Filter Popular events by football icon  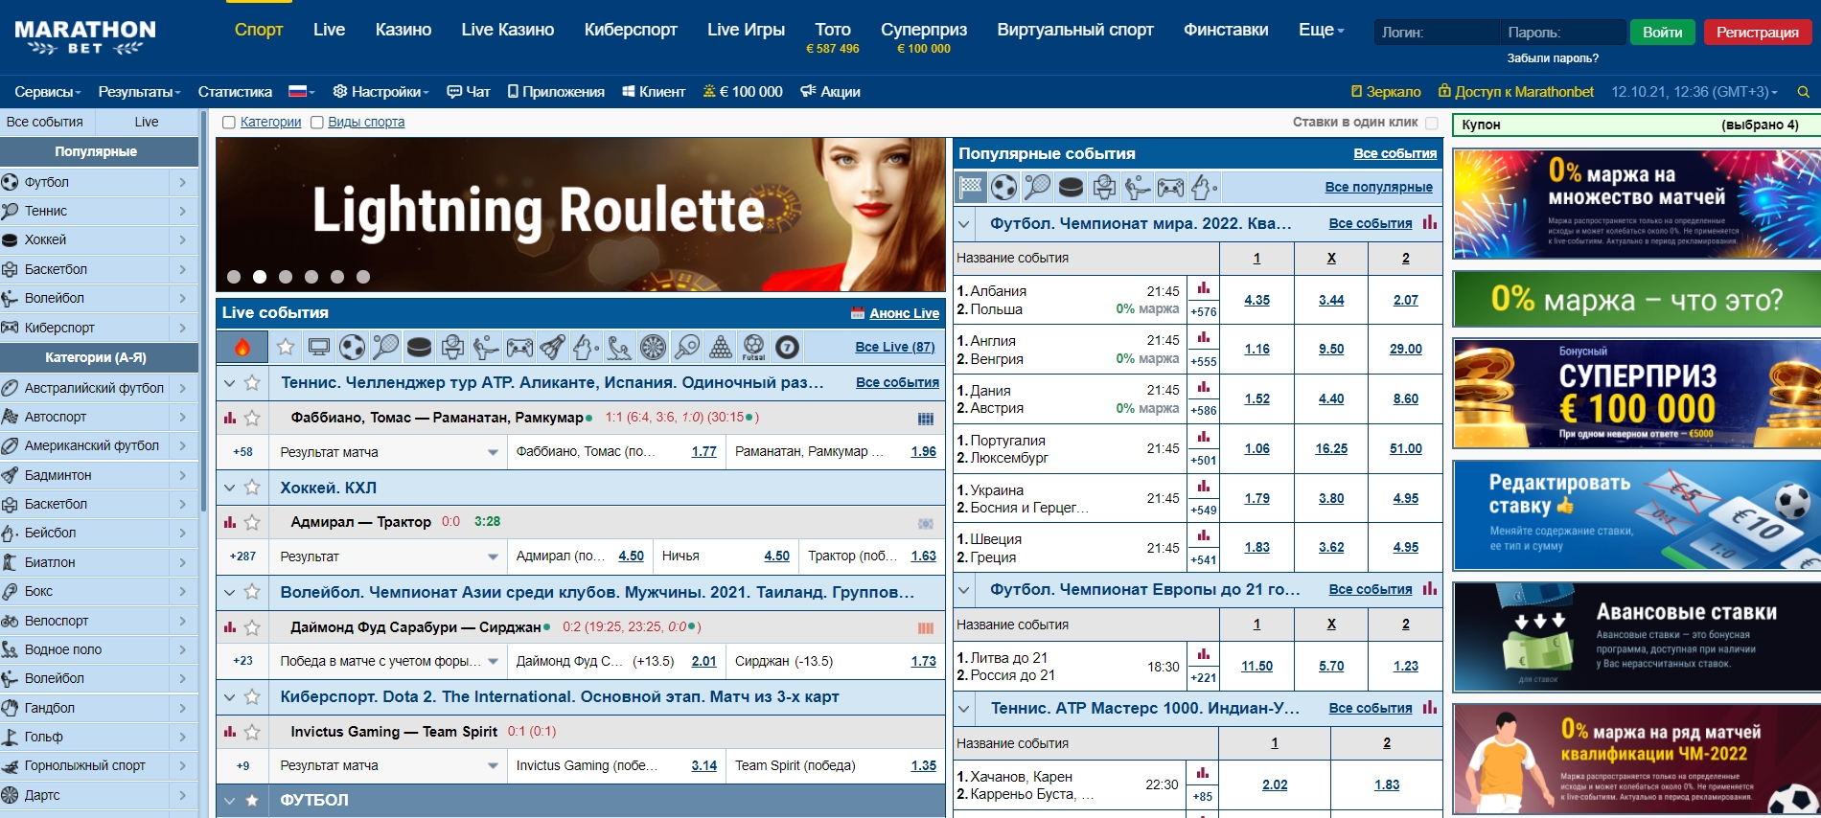(1004, 187)
